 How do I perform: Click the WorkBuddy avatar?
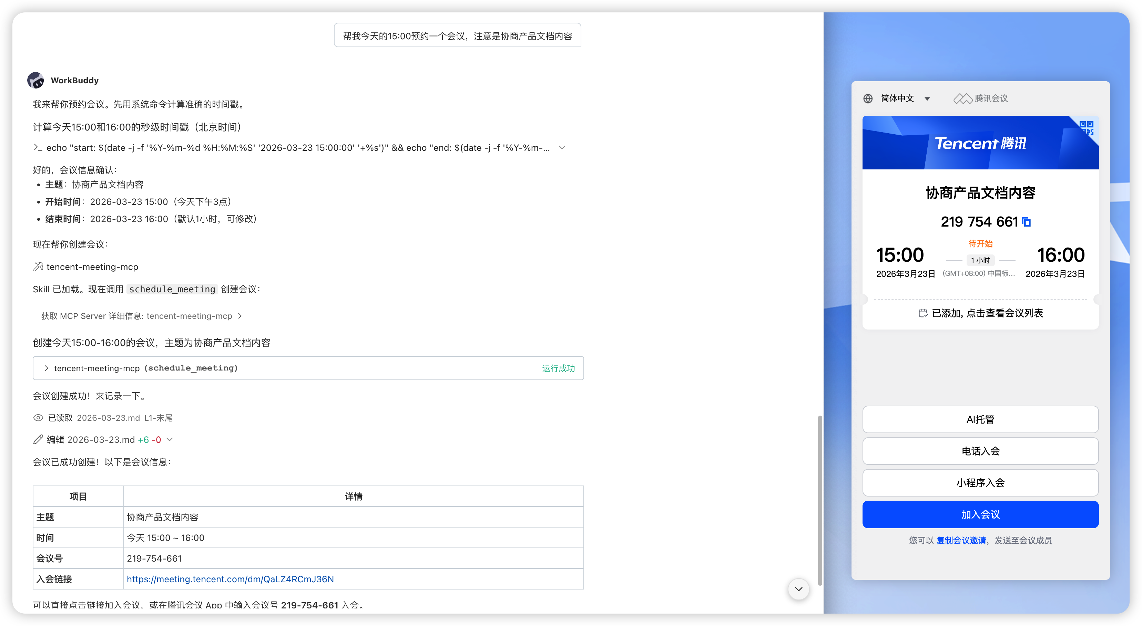(x=36, y=80)
